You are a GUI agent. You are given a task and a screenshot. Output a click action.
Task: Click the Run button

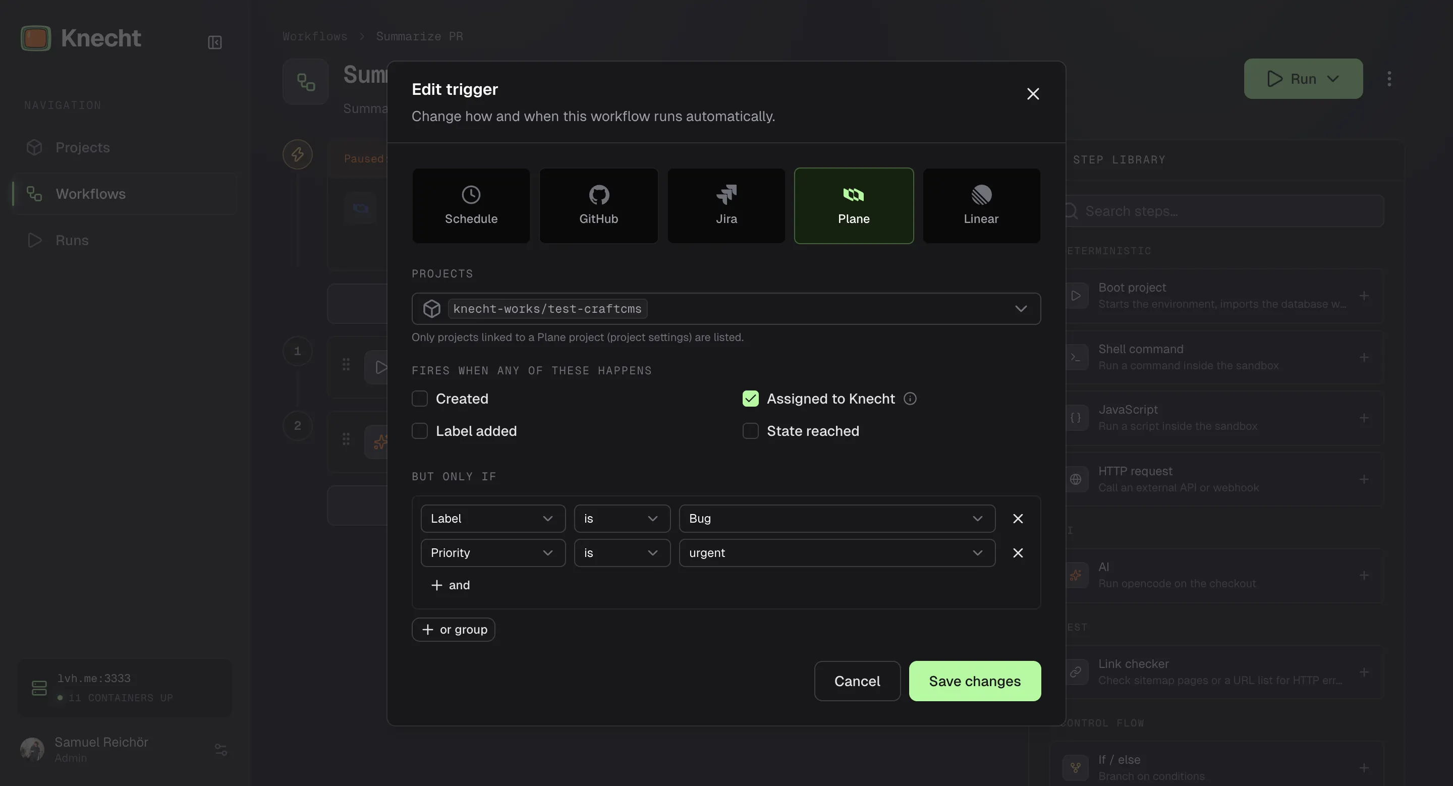(1303, 79)
